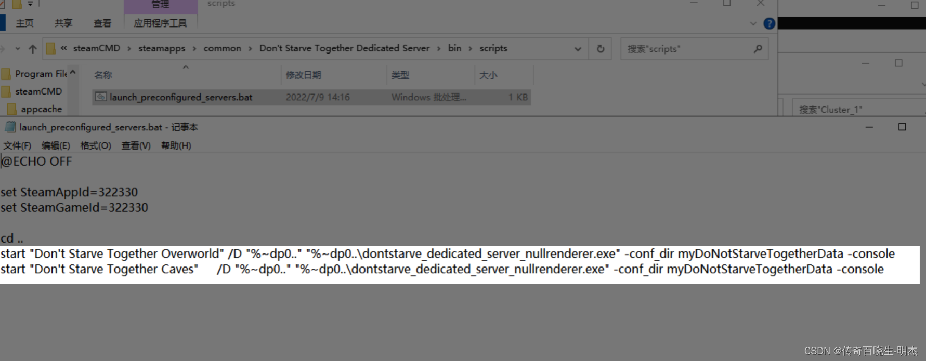This screenshot has width=926, height=361.
Task: Sort files by 名称 column header
Action: point(103,75)
